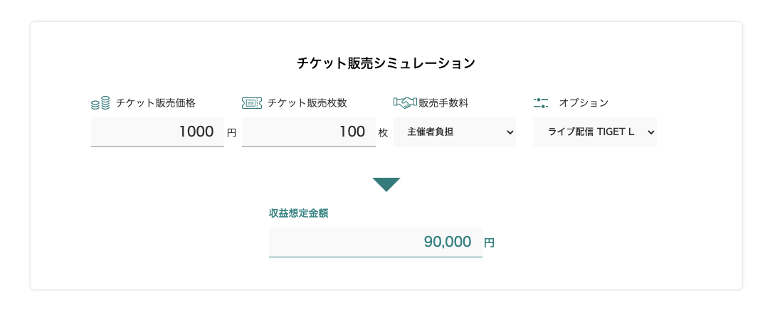
Task: Focus the ticket quantity field showing 100
Action: pyautogui.click(x=308, y=132)
